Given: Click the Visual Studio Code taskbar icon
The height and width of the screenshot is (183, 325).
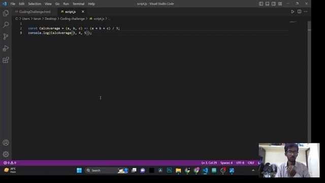Looking at the screenshot, I should [x=205, y=170].
